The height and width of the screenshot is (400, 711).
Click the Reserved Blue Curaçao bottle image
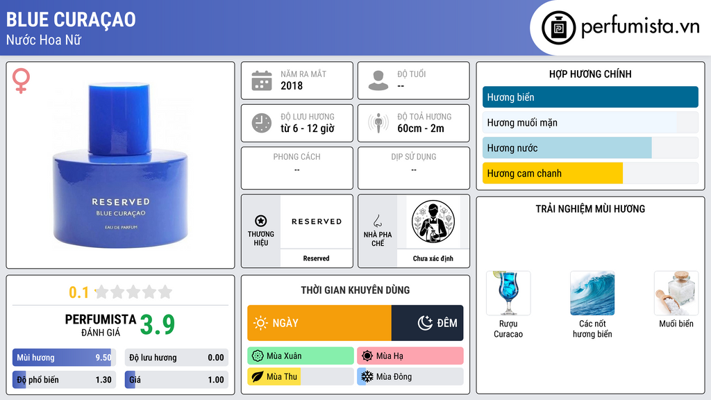(120, 165)
